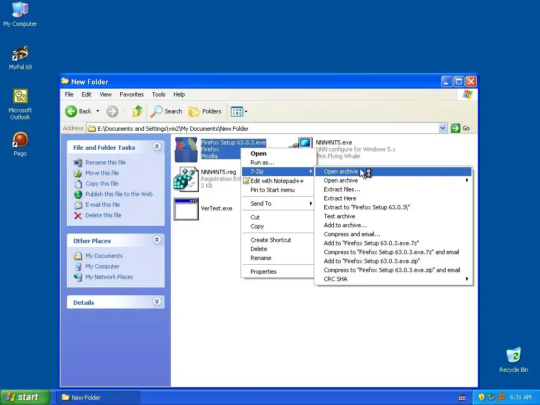The image size is (540, 405).
Task: Open the Back button history dropdown
Action: tap(98, 111)
